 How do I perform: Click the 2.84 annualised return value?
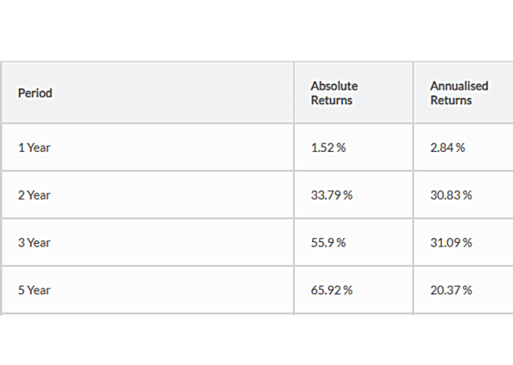444,148
